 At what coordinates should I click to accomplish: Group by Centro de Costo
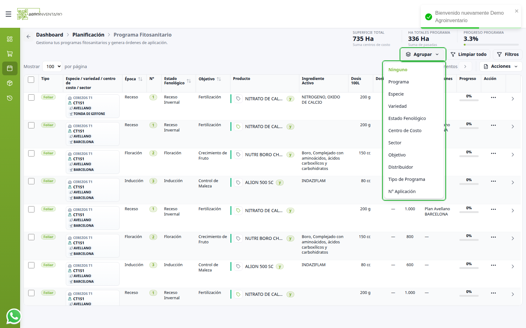[414, 131]
